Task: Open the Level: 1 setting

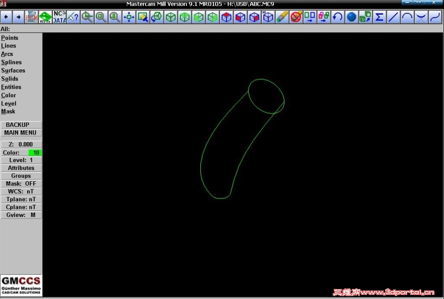Action: tap(21, 160)
